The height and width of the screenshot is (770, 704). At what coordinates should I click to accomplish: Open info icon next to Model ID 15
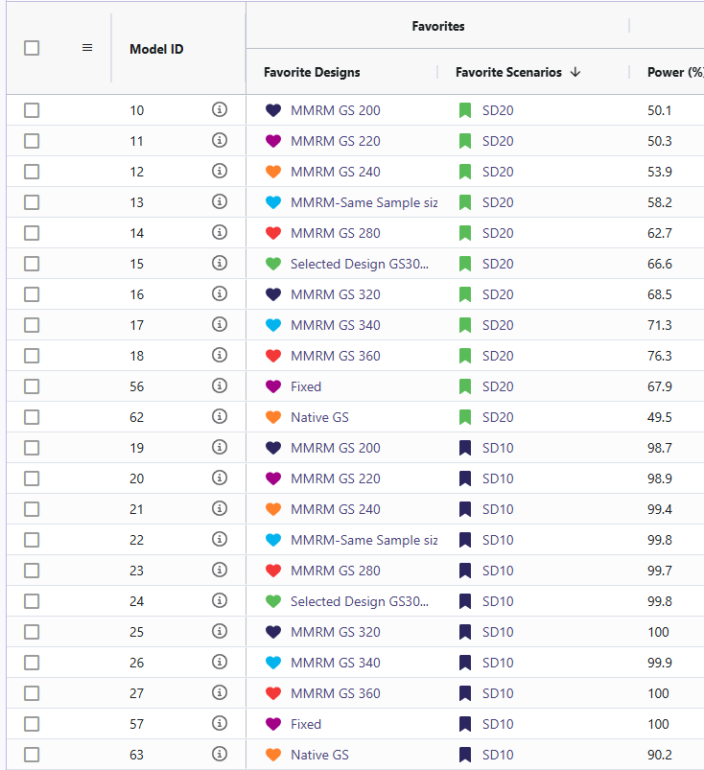tap(219, 264)
